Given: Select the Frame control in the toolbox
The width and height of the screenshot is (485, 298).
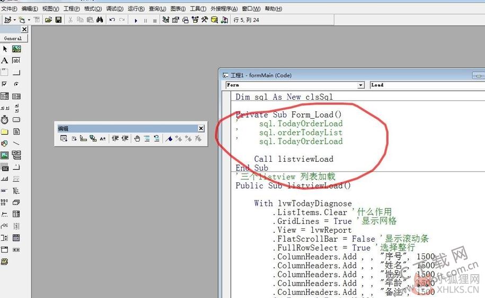Looking at the screenshot, I should point(5,72).
